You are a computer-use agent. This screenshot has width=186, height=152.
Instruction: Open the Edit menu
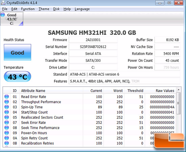[x=14, y=9]
